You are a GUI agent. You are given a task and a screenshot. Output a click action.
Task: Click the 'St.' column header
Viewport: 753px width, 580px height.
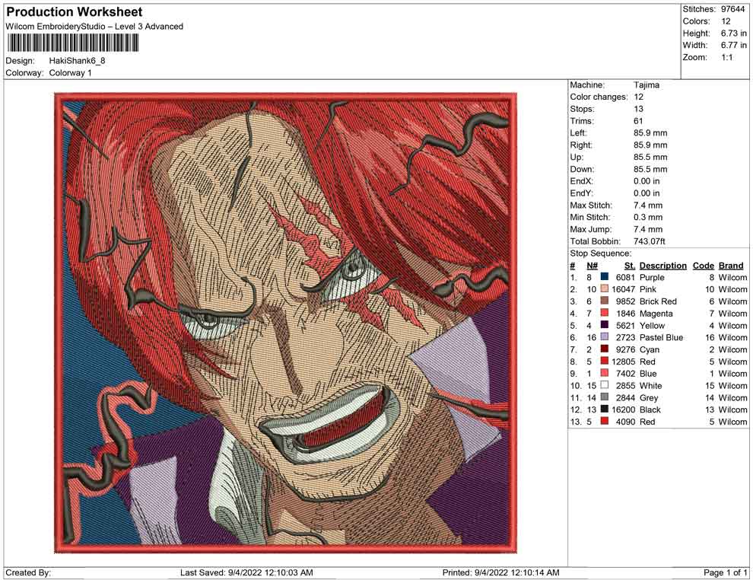click(630, 265)
